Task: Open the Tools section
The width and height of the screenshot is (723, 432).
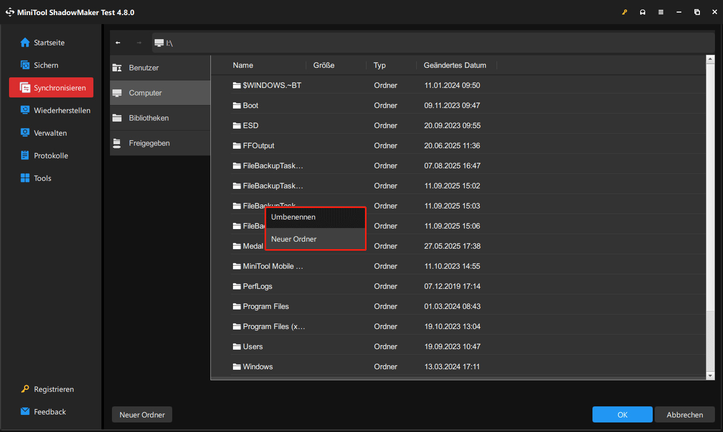Action: point(42,178)
